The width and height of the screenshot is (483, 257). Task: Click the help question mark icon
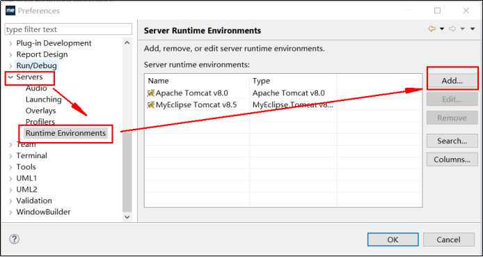[15, 239]
